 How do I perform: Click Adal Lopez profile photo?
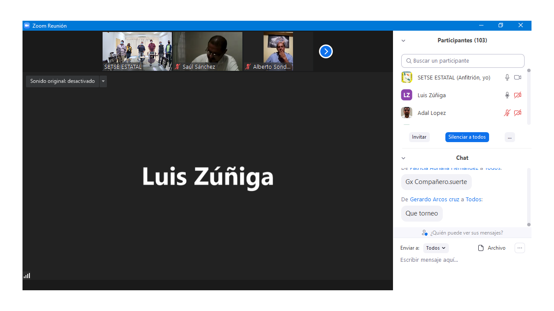point(406,113)
